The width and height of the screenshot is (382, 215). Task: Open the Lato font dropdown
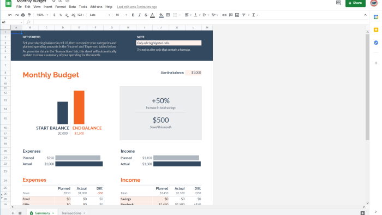pos(100,15)
